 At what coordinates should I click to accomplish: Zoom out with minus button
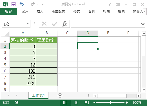94,103
